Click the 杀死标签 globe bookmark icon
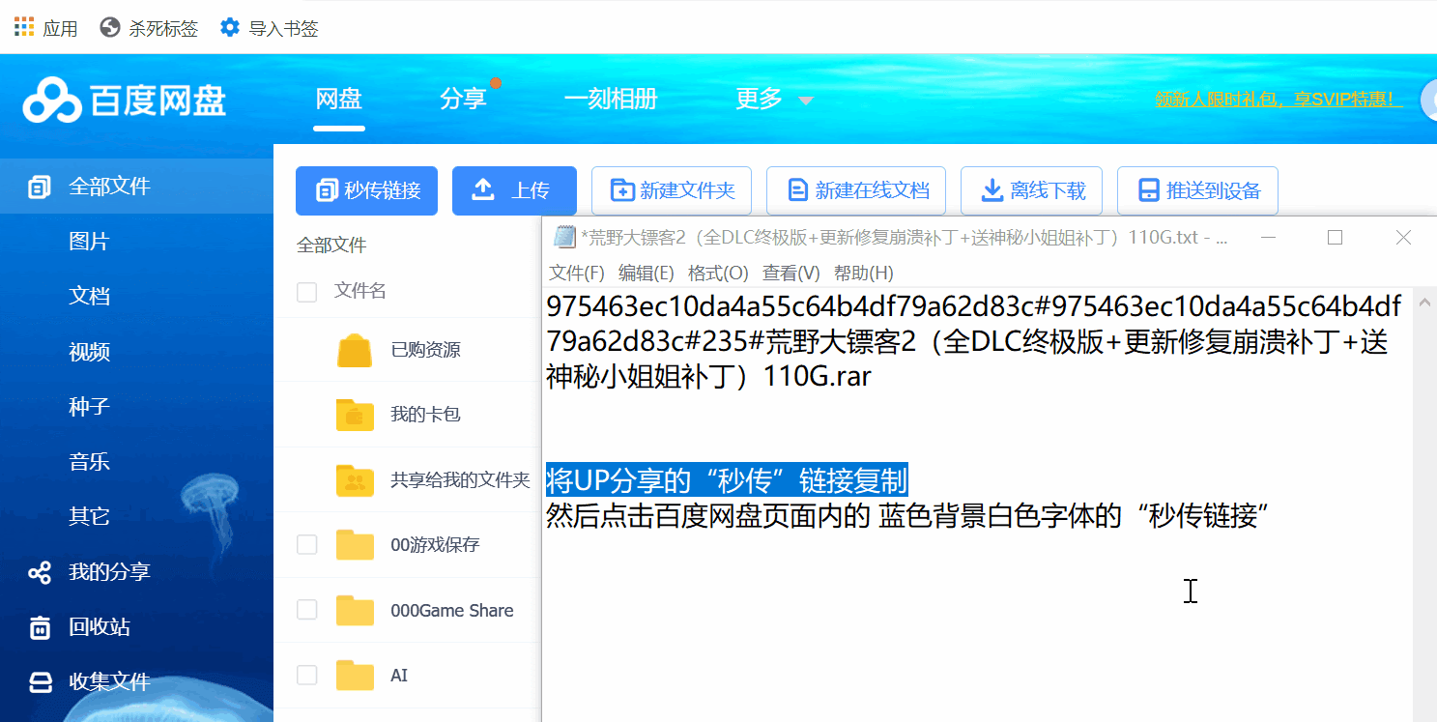The width and height of the screenshot is (1437, 722). 111,28
